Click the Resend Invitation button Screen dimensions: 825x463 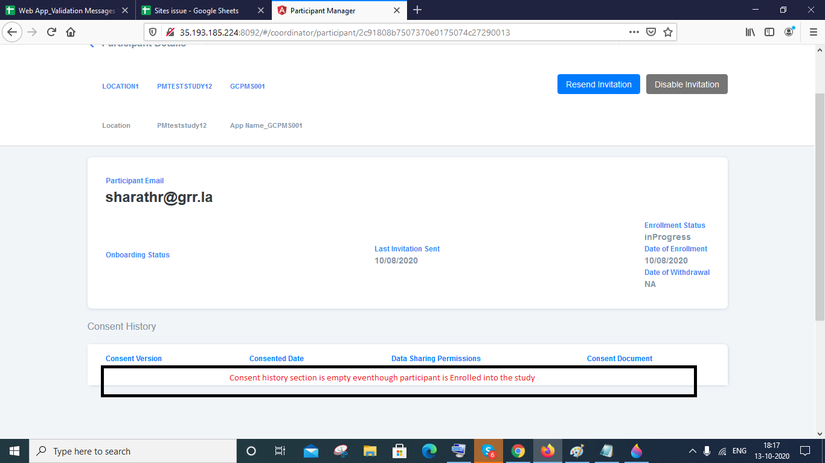[599, 84]
